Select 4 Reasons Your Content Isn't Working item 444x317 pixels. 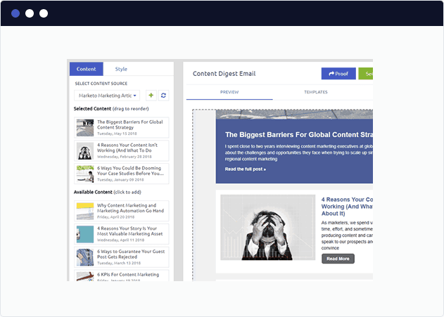[x=122, y=150]
